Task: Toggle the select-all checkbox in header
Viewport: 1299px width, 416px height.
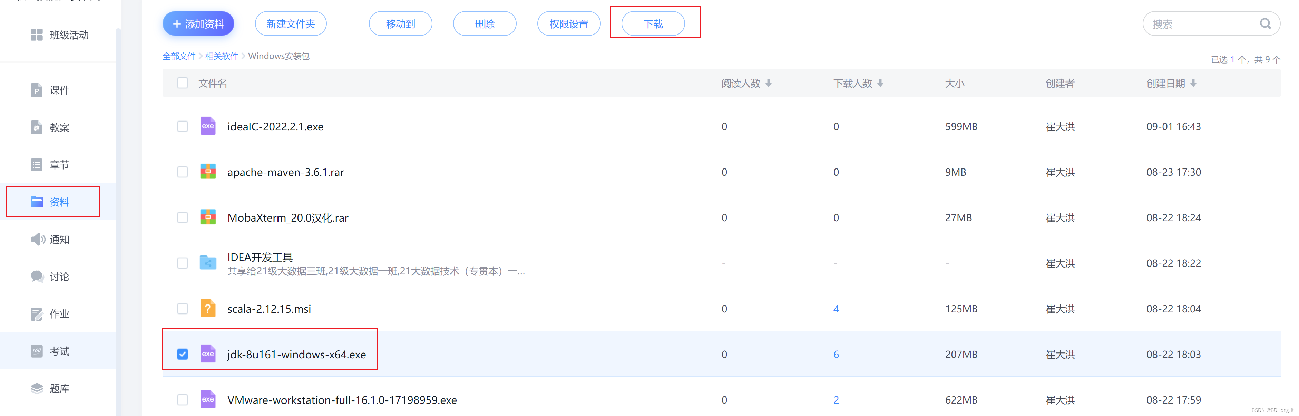Action: point(183,83)
